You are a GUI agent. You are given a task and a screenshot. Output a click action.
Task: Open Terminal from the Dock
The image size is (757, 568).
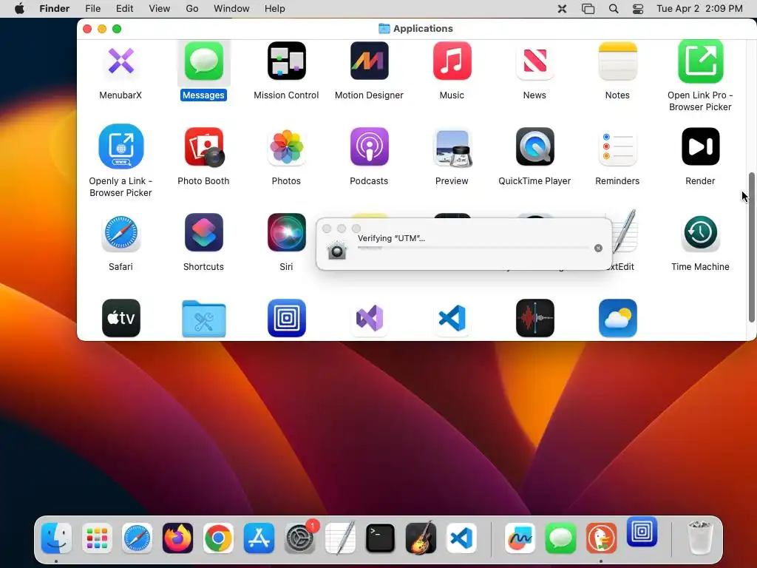381,538
